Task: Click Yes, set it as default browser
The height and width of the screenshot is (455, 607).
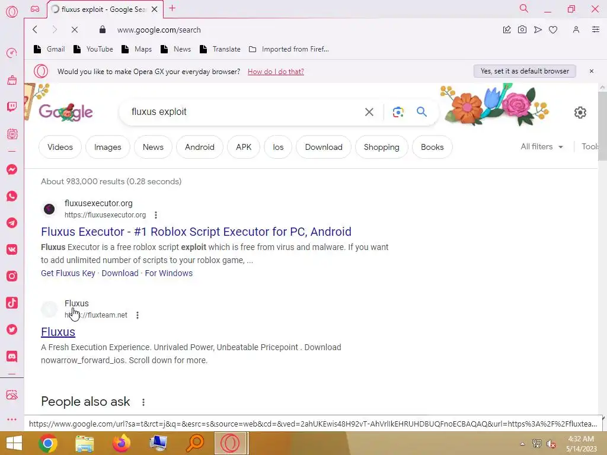Action: pos(525,71)
